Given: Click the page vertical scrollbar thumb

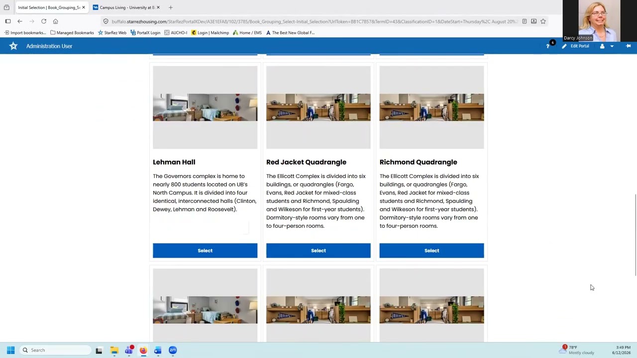Looking at the screenshot, I should tap(635, 235).
